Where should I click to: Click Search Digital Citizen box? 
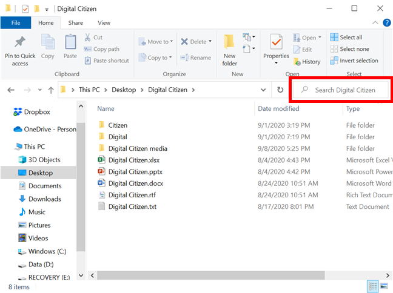pyautogui.click(x=340, y=90)
